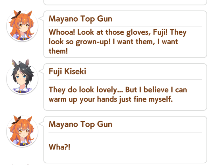
Task: Select the "They do look lovely" message text
Action: click(118, 95)
